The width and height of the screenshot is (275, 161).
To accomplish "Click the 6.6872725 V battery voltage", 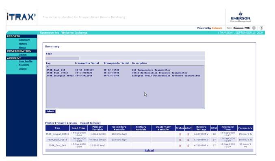I will [201, 134].
